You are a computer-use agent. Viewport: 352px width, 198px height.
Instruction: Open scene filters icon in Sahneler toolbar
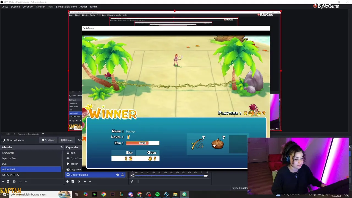pyautogui.click(x=14, y=182)
